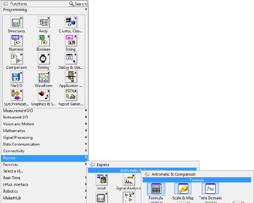Open the Comparison palette icon

coord(17,59)
